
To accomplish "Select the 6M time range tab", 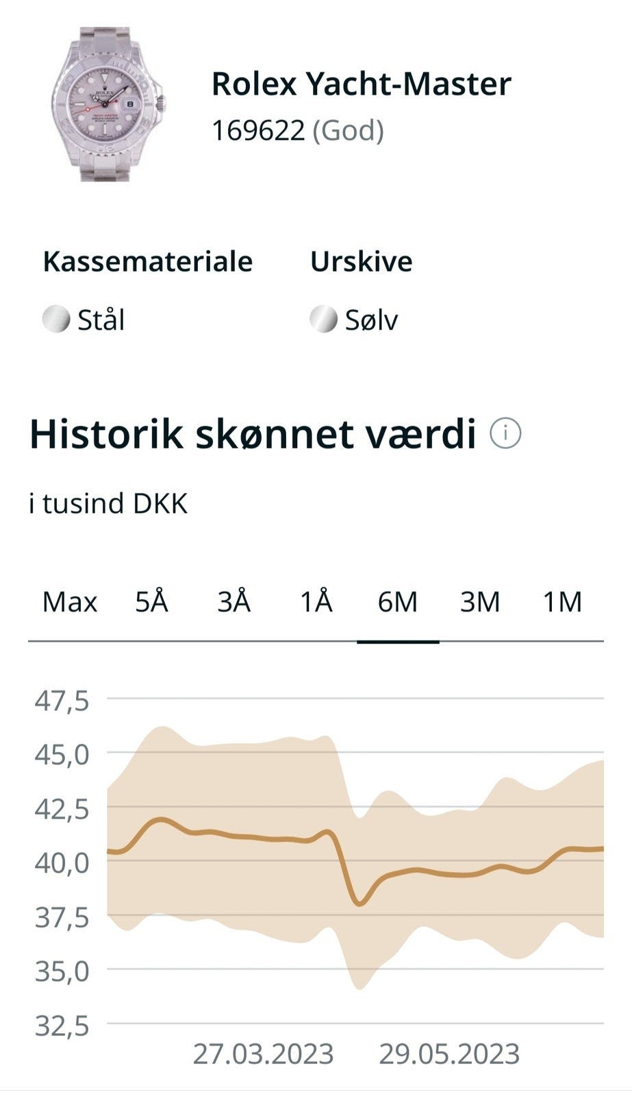I will [398, 602].
